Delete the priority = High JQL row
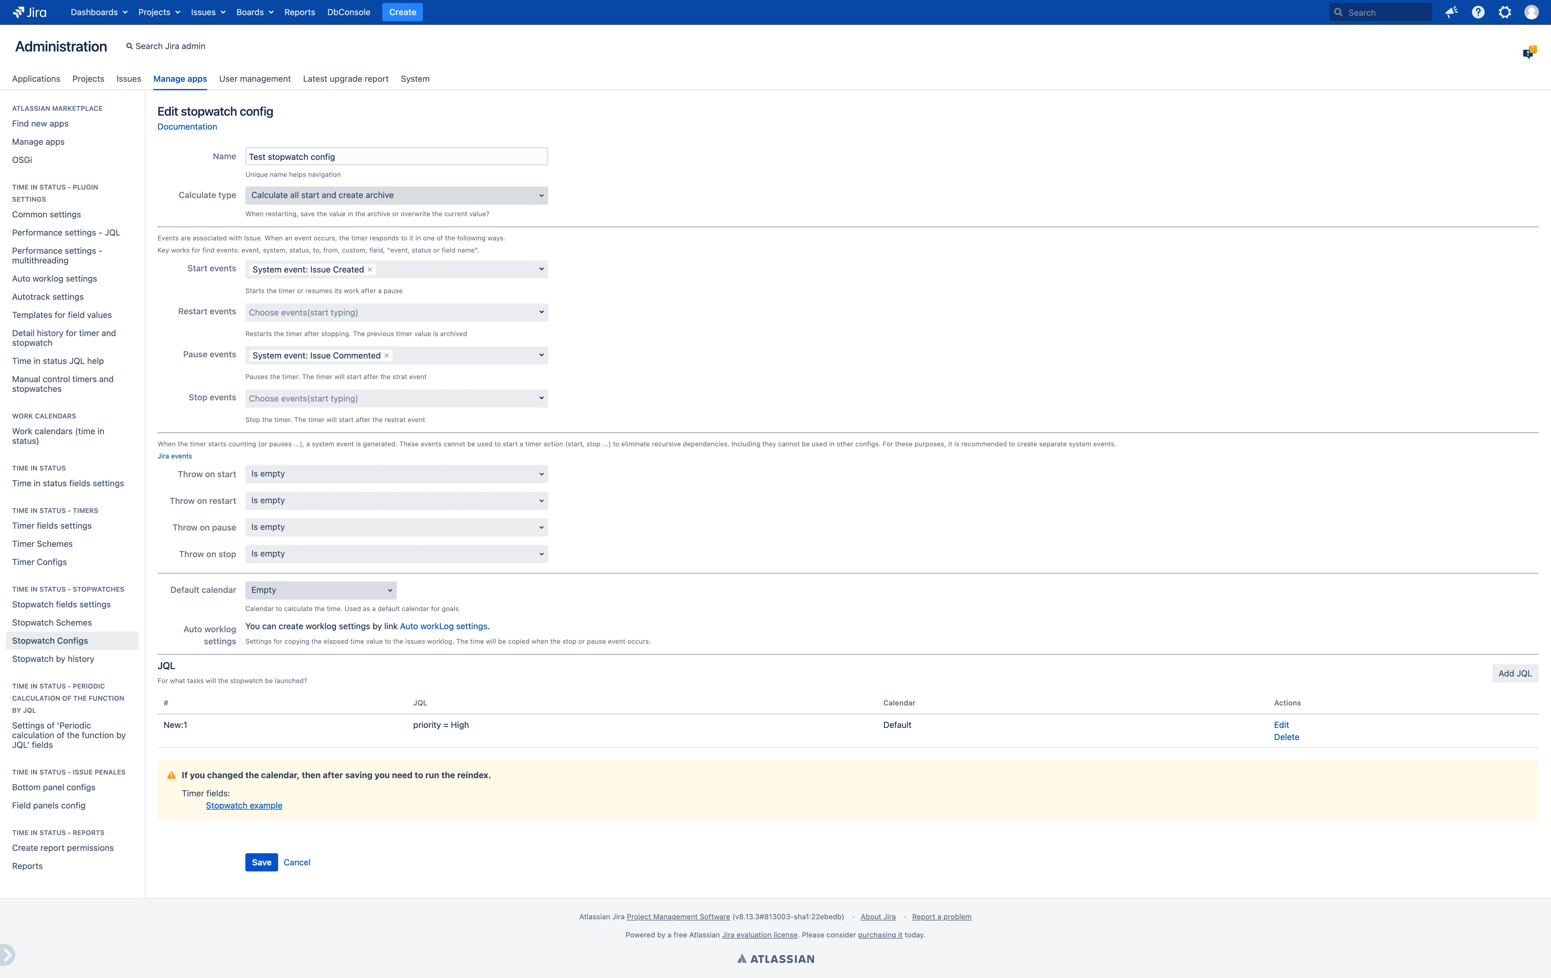This screenshot has width=1551, height=978. tap(1286, 737)
